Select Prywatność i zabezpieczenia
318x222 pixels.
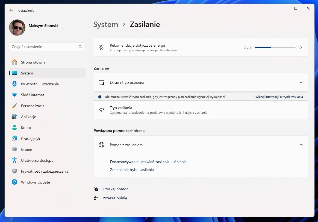[x=44, y=171]
